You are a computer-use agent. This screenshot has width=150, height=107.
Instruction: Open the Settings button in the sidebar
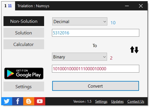click(24, 86)
